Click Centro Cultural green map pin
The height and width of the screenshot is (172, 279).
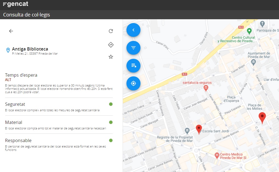click(249, 31)
